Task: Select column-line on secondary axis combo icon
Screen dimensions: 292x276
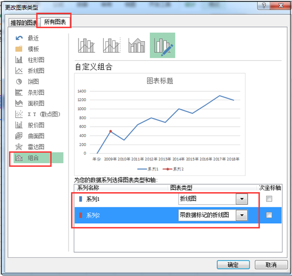Action: (112, 45)
